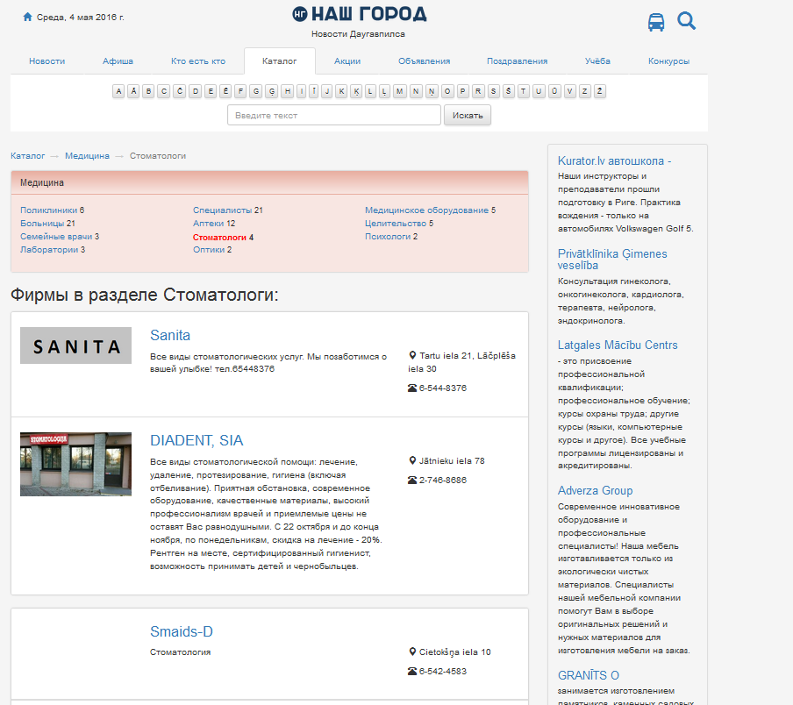Click the location pin next to Cietokšņa iela
The width and height of the screenshot is (793, 705).
coord(412,652)
